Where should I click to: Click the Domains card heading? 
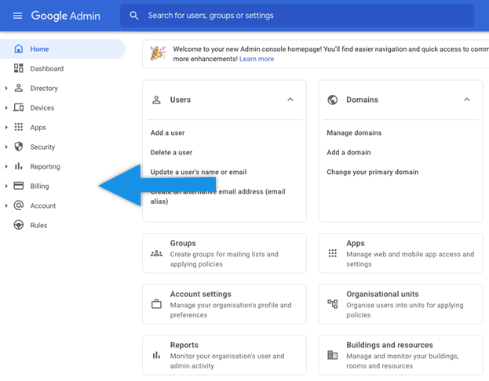(x=362, y=100)
